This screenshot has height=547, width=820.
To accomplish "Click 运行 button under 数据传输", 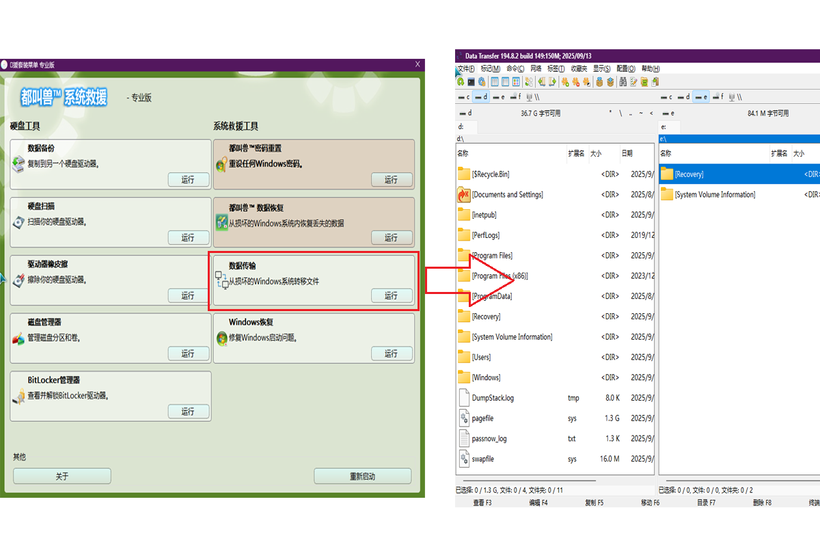I will click(x=392, y=295).
